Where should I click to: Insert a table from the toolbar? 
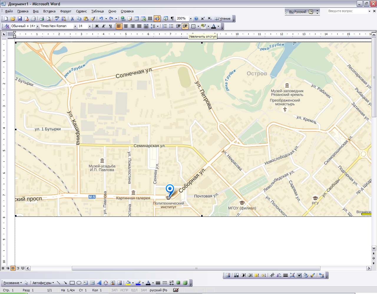click(137, 19)
